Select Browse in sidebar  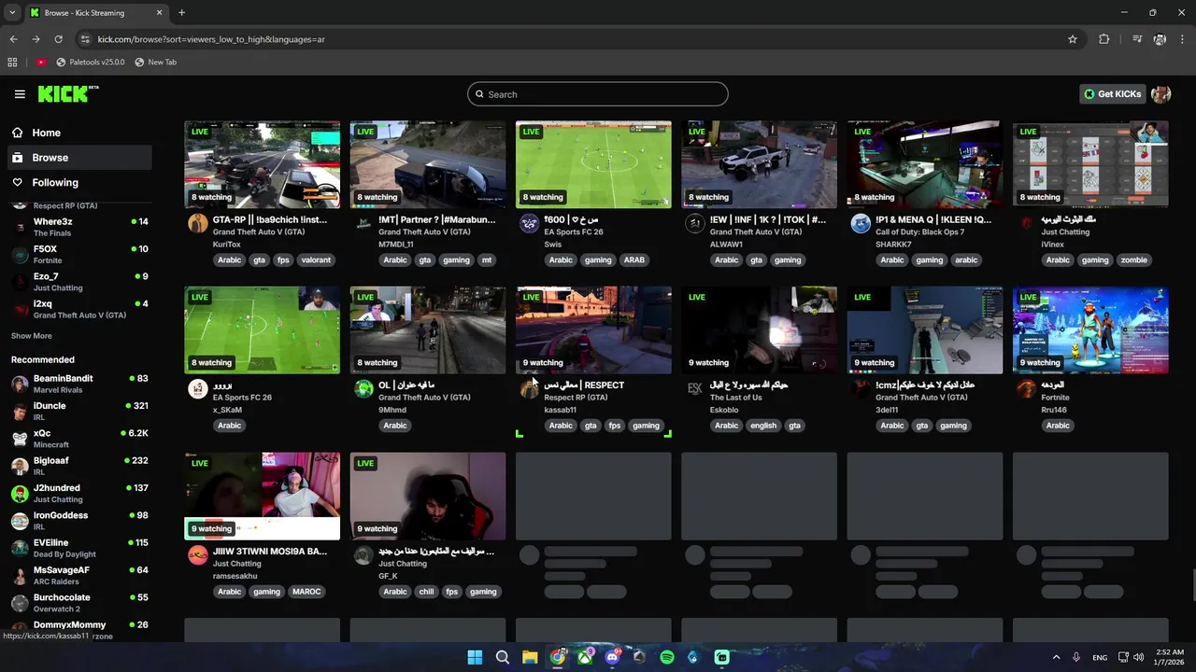coord(78,158)
